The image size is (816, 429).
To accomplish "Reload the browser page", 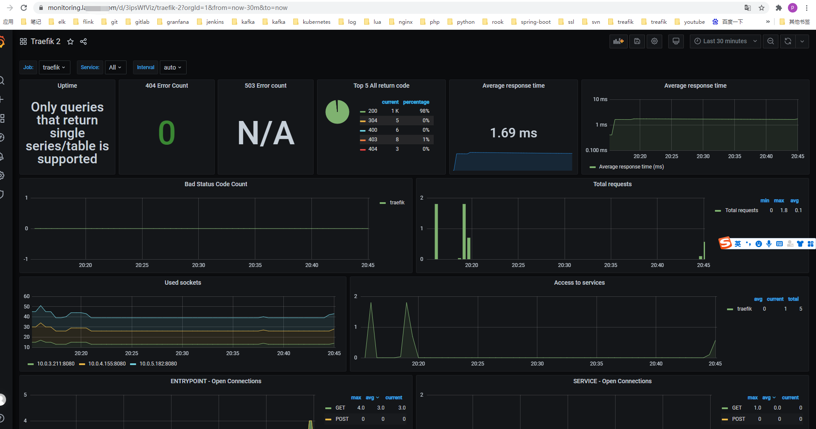I will point(24,8).
